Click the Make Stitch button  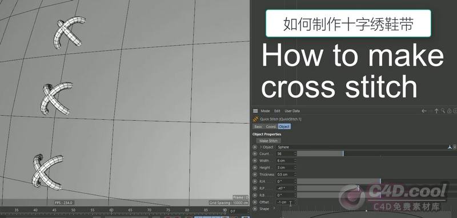(268, 140)
